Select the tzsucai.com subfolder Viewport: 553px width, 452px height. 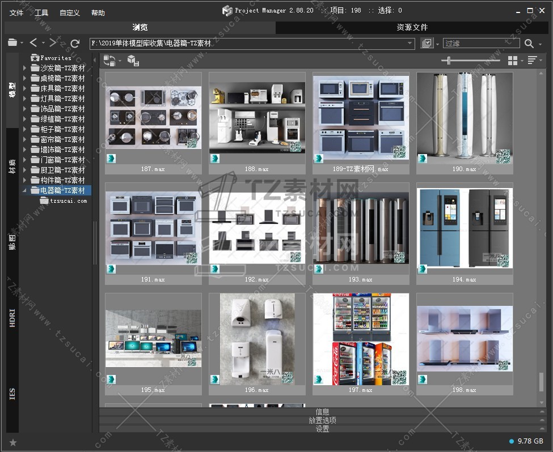click(68, 201)
